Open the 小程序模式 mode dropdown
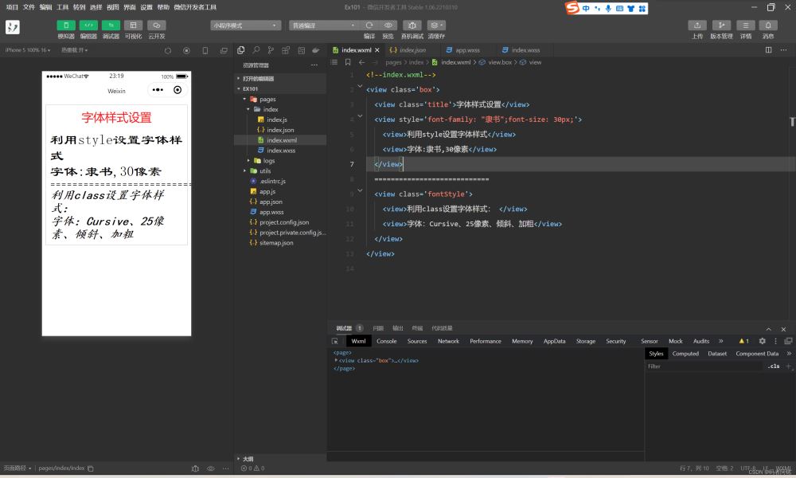Viewport: 796px width, 478px height. (x=246, y=25)
